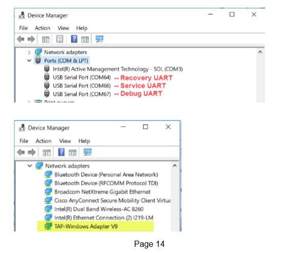
Task: Maximize the bottom Device Manager window
Action: (145, 127)
